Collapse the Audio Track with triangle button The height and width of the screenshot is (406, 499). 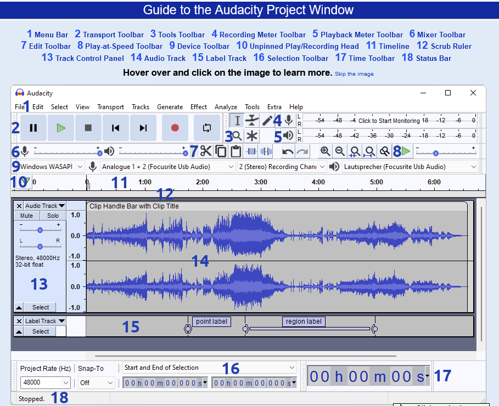click(19, 307)
